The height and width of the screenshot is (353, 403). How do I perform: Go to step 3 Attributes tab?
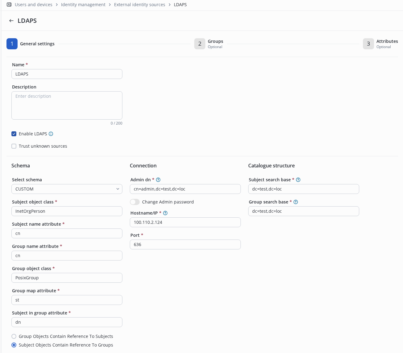click(x=368, y=44)
